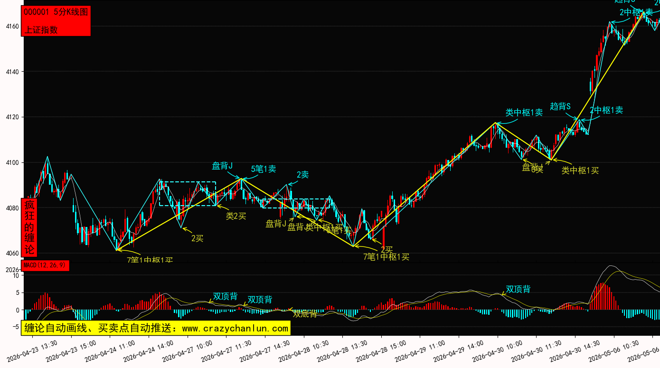Click the 2026-04-24 14:00 time axis tick
The height and width of the screenshot is (368, 660).
pos(147,351)
